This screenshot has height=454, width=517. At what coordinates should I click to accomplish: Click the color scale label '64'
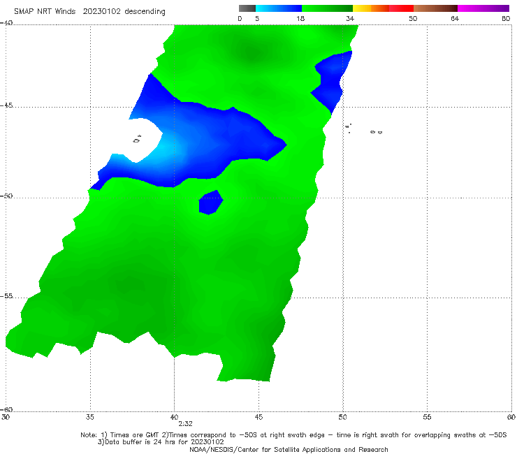pos(455,19)
